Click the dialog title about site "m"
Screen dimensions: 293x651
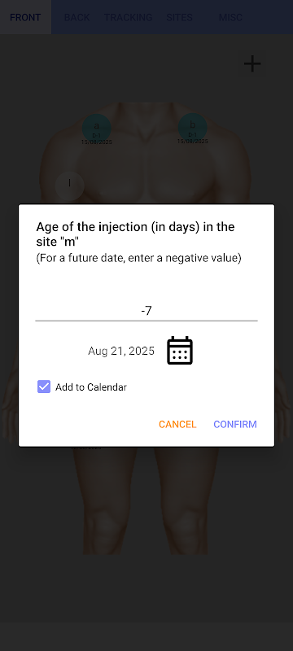(135, 234)
